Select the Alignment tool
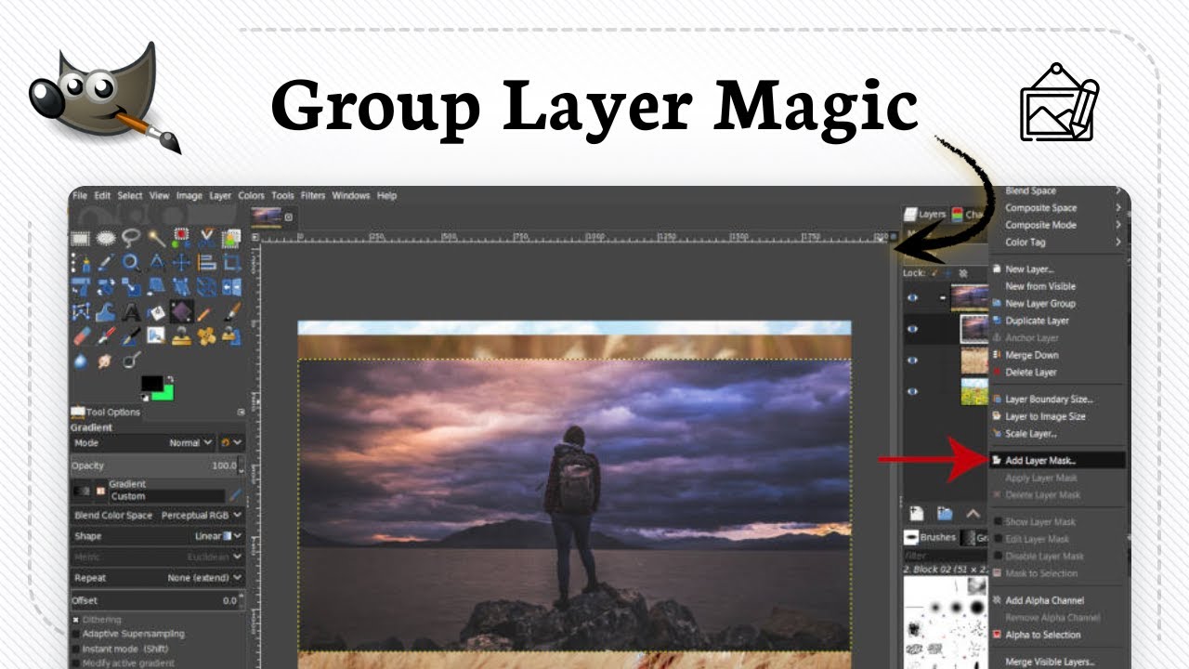Viewport: 1189px width, 669px height. (x=206, y=262)
